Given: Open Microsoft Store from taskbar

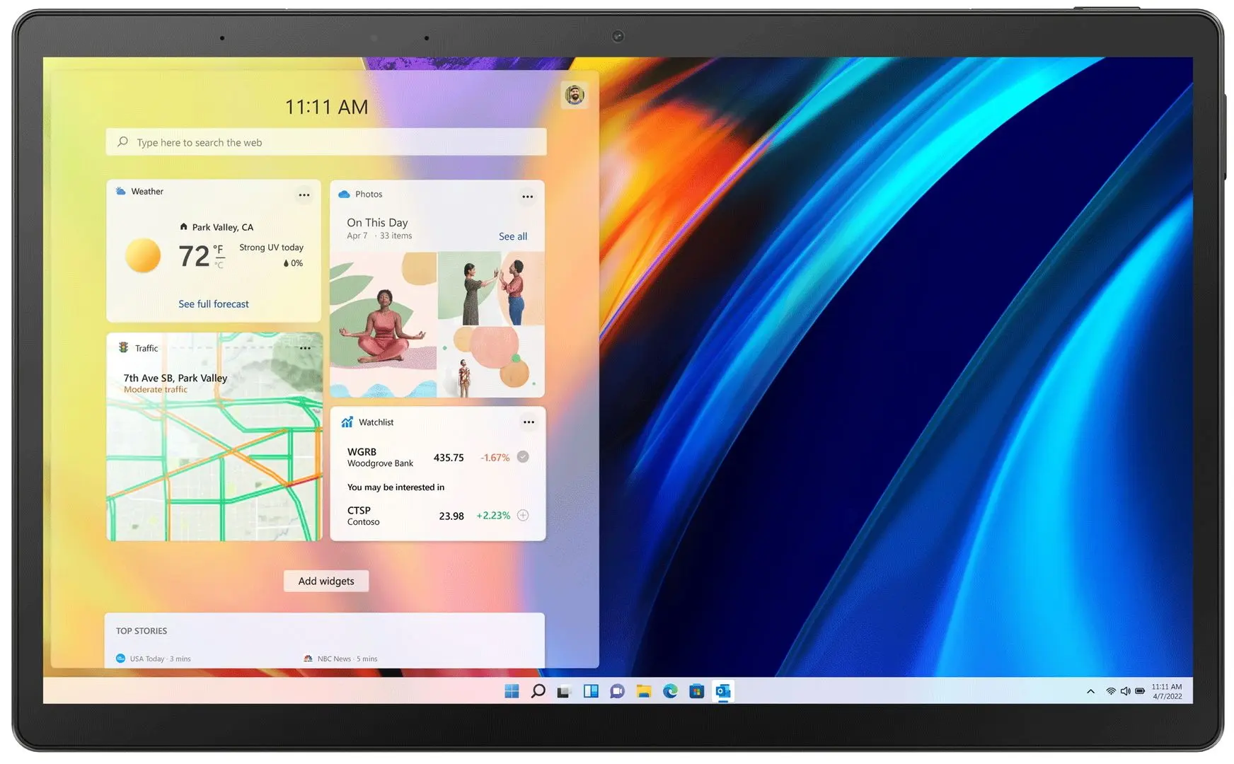Looking at the screenshot, I should point(696,691).
